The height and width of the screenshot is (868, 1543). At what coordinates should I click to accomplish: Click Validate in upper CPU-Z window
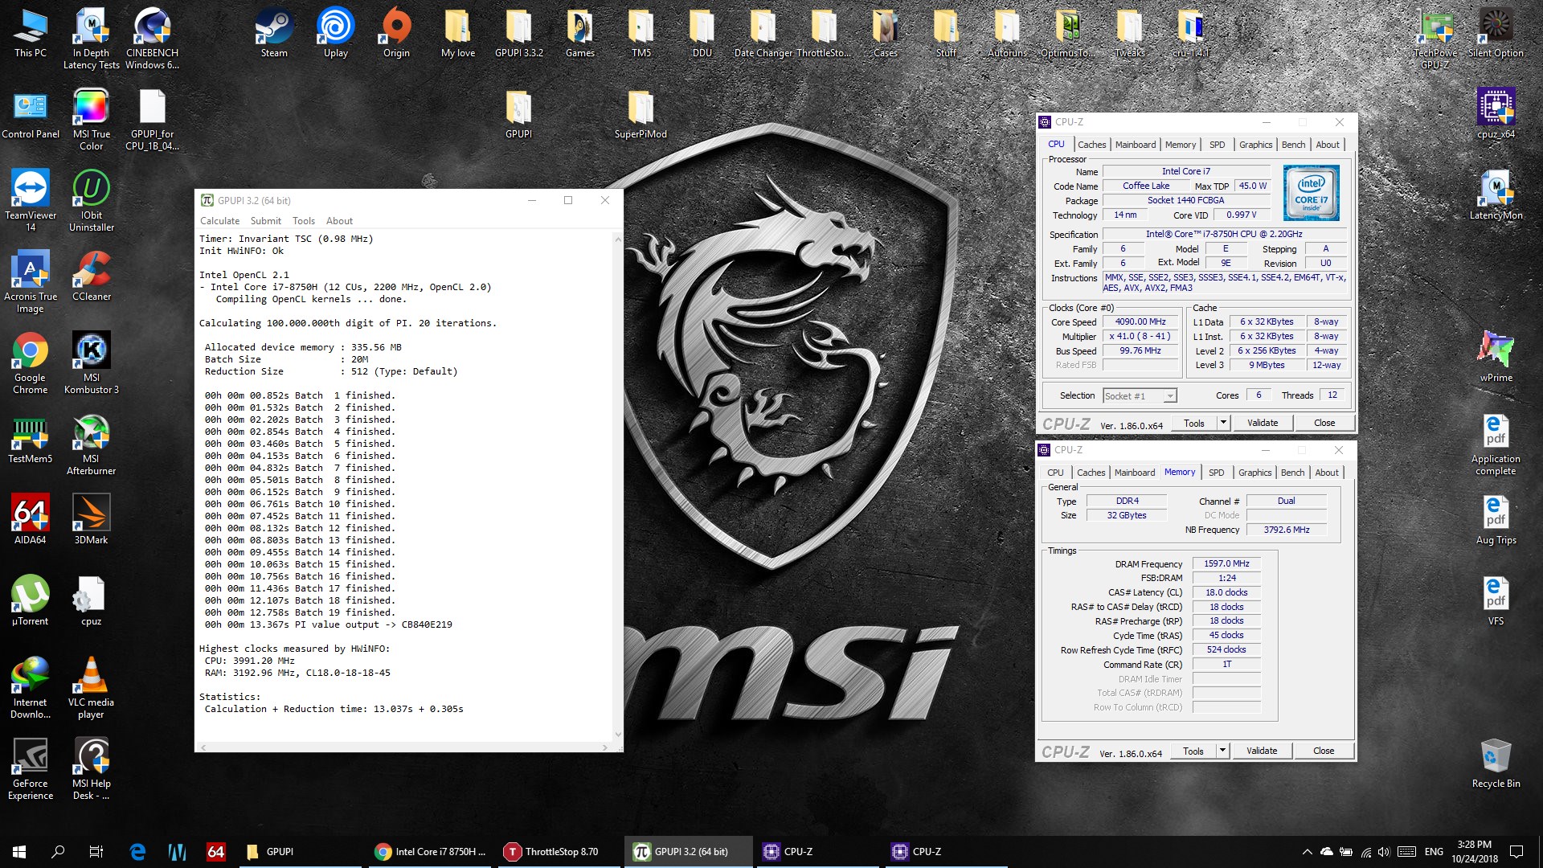1263,423
